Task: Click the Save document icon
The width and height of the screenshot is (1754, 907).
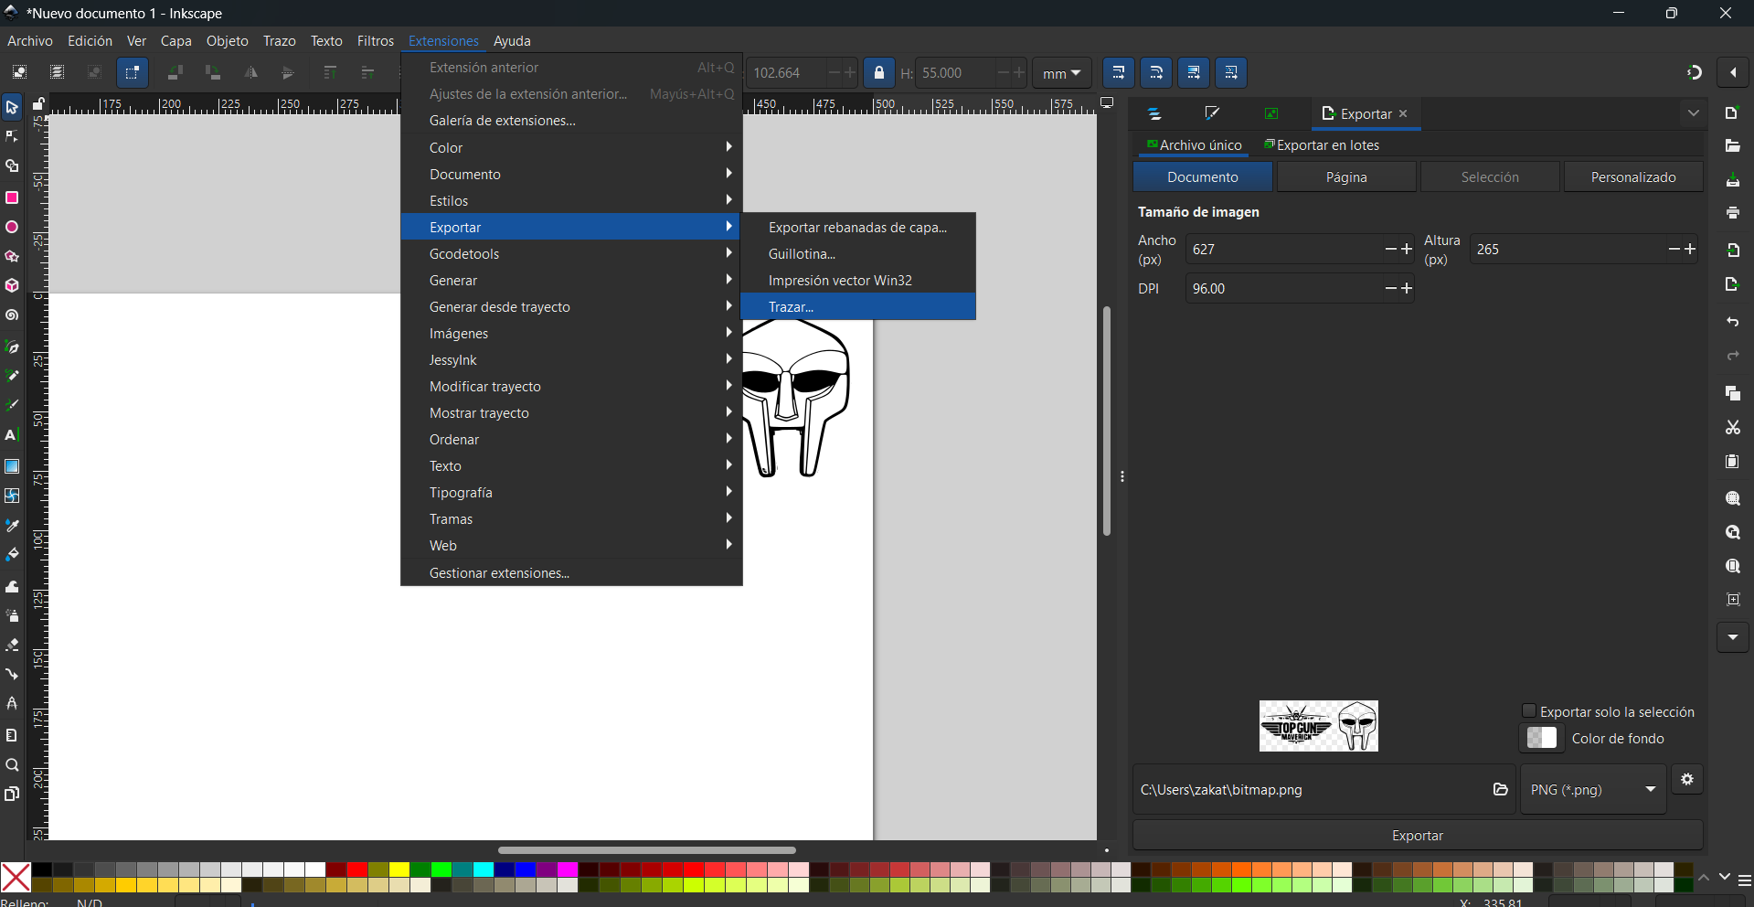Action: [1732, 180]
